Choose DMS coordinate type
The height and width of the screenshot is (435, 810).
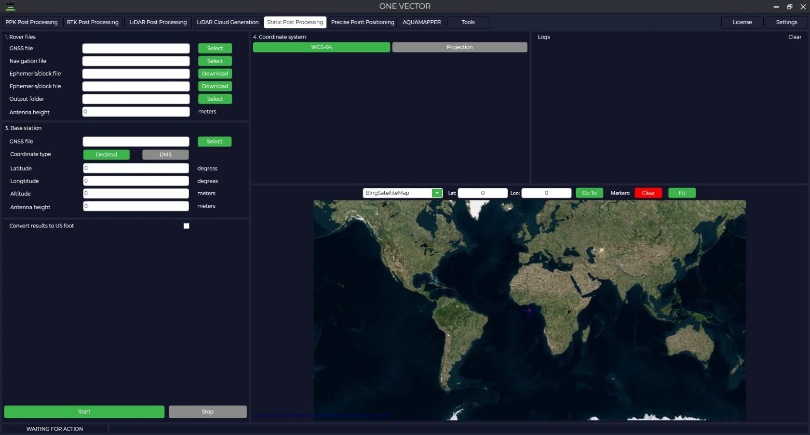[x=165, y=155]
